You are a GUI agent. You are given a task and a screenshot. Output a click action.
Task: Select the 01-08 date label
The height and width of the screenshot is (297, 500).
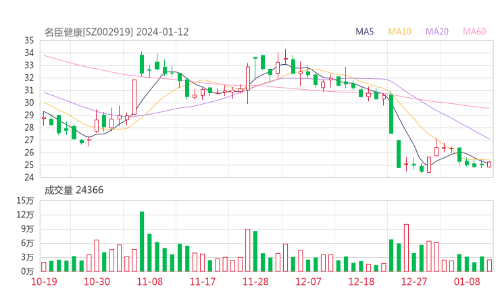coord(466,281)
